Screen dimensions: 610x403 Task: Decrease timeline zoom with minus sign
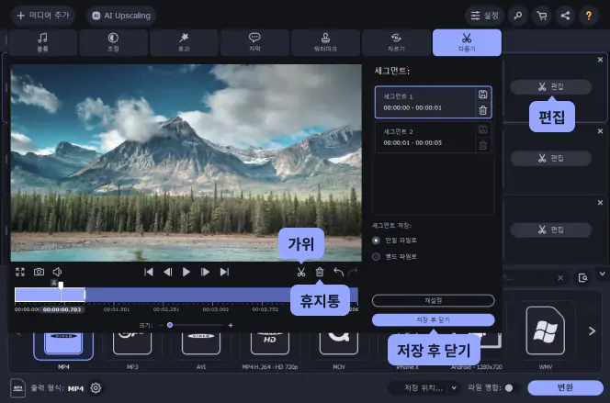pyautogui.click(x=161, y=325)
